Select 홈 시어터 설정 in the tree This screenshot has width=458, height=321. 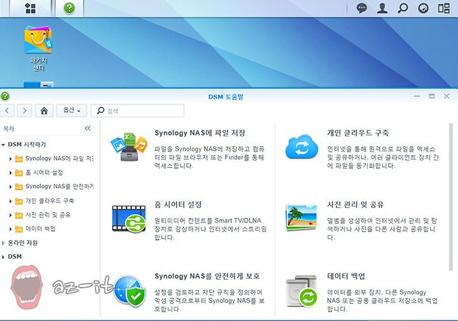pyautogui.click(x=44, y=172)
